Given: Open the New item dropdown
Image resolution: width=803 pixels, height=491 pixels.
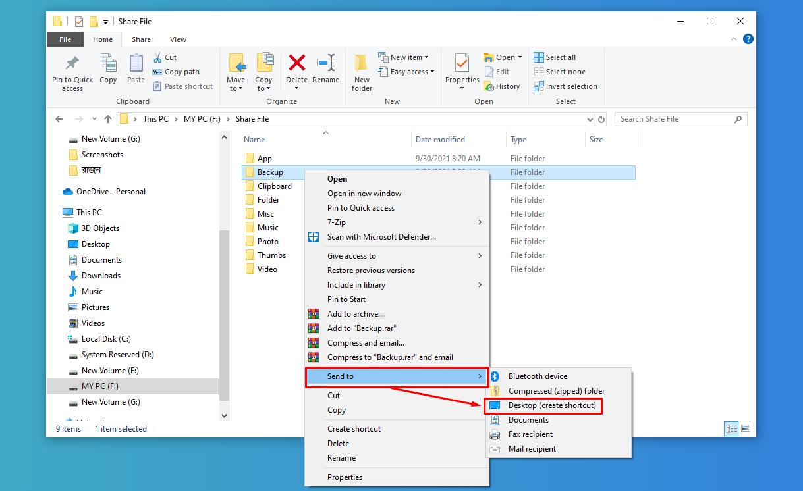Looking at the screenshot, I should (406, 57).
